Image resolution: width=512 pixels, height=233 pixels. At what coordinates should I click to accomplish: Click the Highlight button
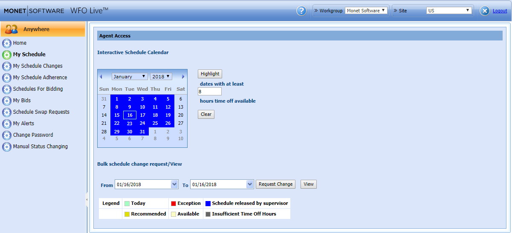[x=210, y=74]
